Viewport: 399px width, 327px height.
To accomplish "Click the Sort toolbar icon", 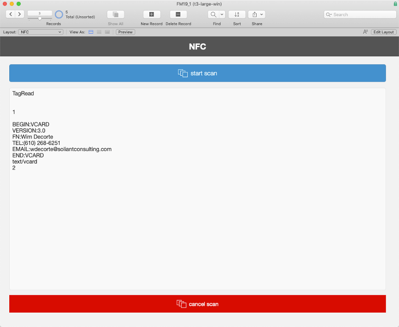I will pyautogui.click(x=237, y=14).
